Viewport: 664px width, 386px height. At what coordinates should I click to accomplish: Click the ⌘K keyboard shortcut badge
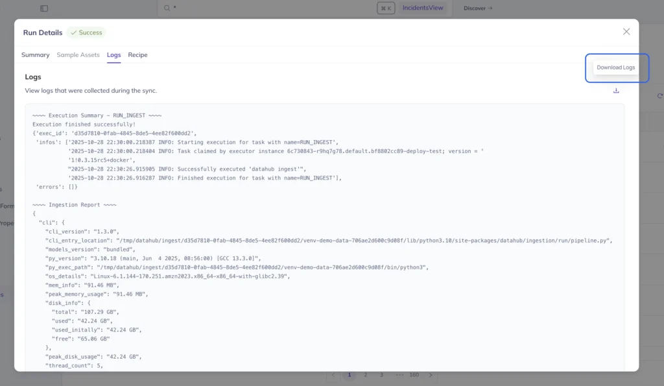pos(385,8)
